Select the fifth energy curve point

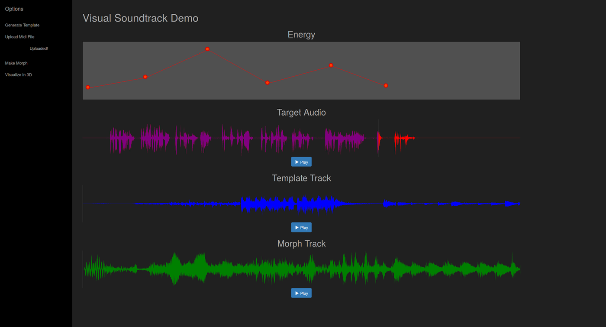331,65
